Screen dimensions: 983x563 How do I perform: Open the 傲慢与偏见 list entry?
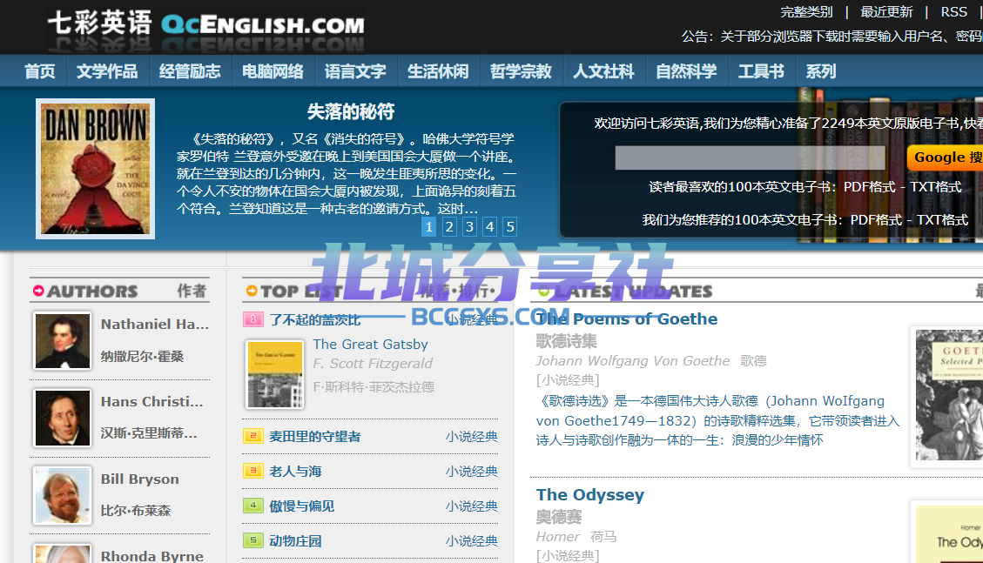(301, 506)
